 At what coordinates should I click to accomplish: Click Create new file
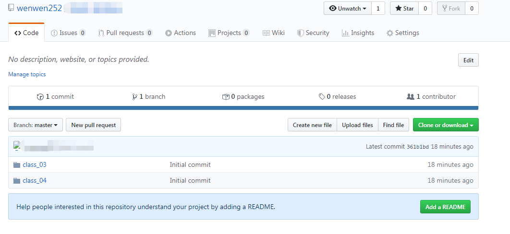click(x=312, y=125)
